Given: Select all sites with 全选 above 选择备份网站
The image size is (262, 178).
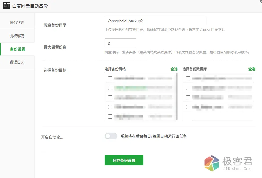Looking at the screenshot, I should [x=174, y=69].
